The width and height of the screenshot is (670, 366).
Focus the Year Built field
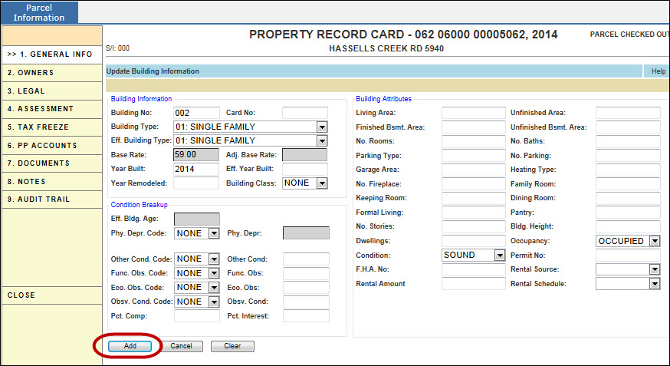[x=196, y=169]
